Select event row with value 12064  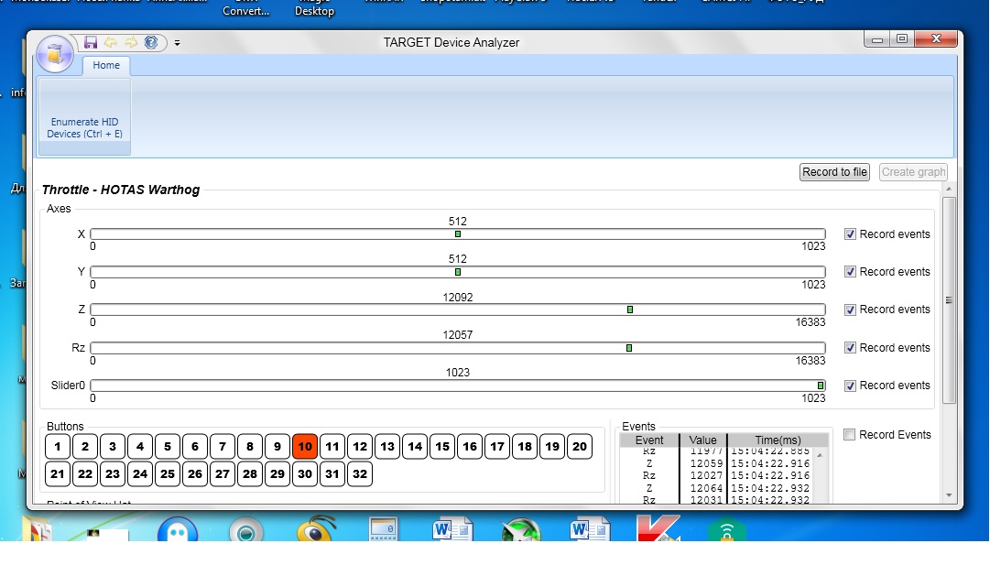click(716, 488)
